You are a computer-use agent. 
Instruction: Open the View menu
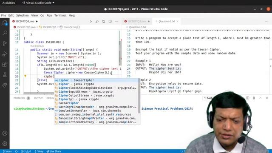34,15
